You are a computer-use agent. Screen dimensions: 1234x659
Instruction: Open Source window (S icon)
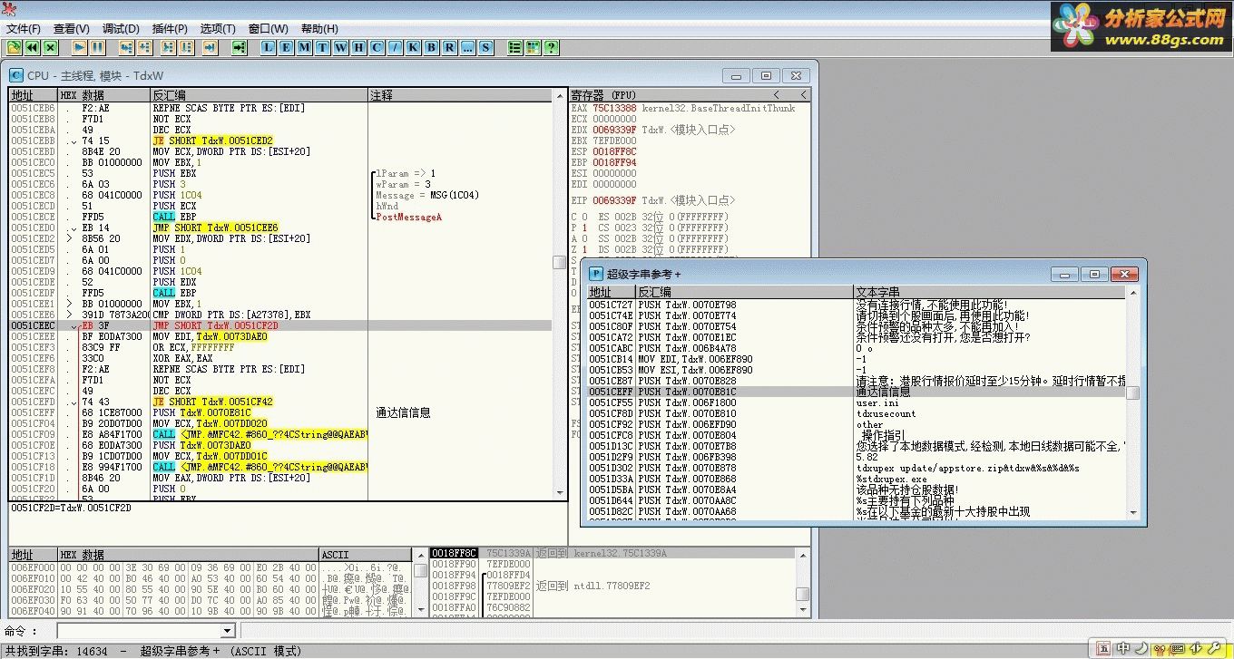(x=486, y=47)
